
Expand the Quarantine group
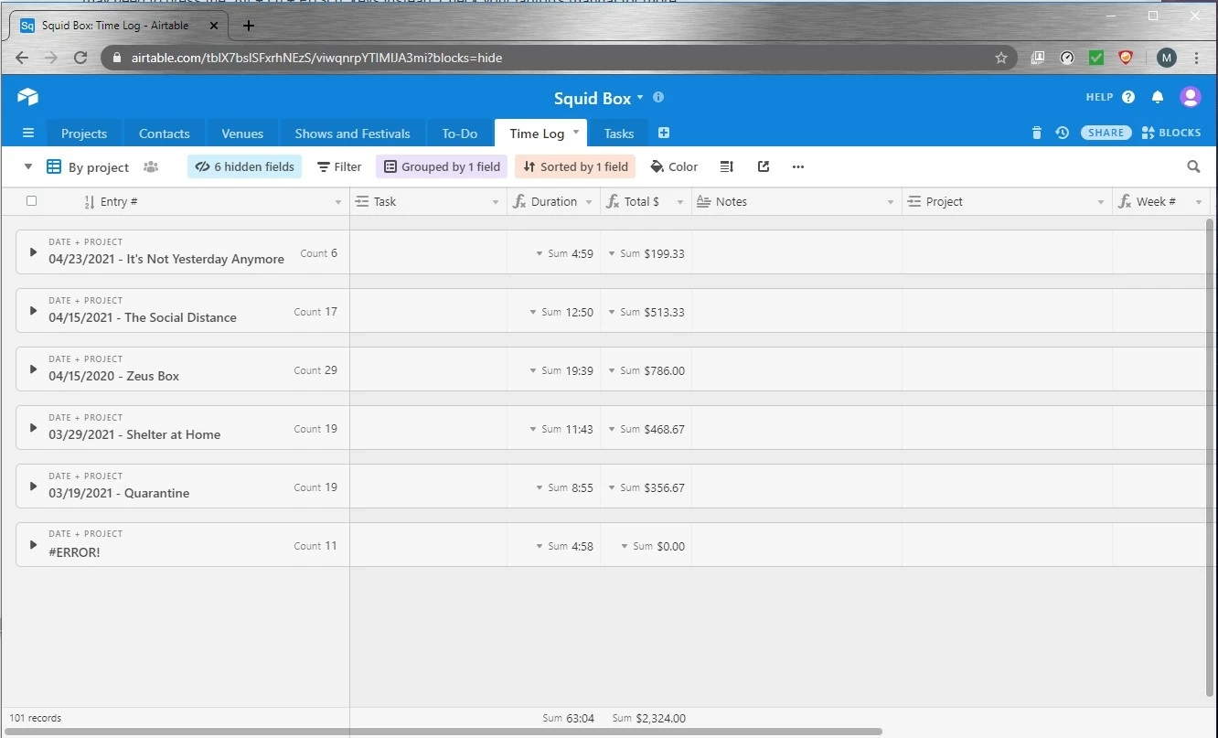pos(33,487)
